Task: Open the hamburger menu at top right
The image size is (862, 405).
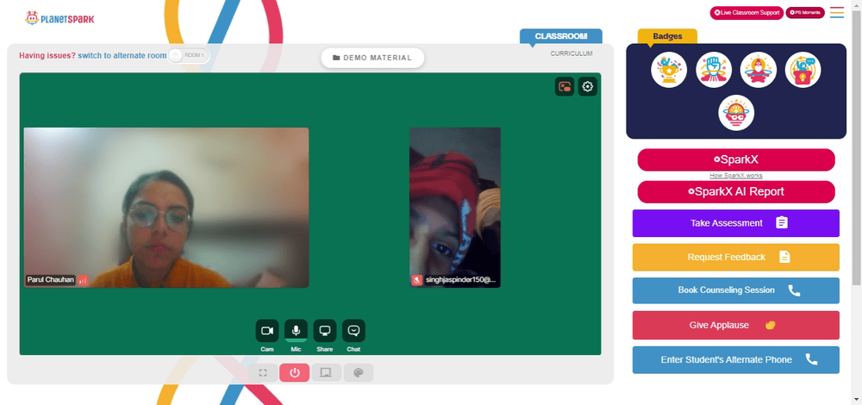Action: (837, 13)
